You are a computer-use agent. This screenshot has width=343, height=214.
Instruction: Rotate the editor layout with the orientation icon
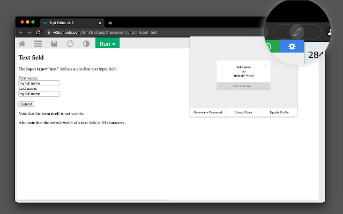coord(70,44)
